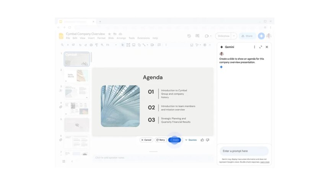Screen dimensions: 329x185
Task: Click the blue Insert button below slide
Action: coord(174,140)
